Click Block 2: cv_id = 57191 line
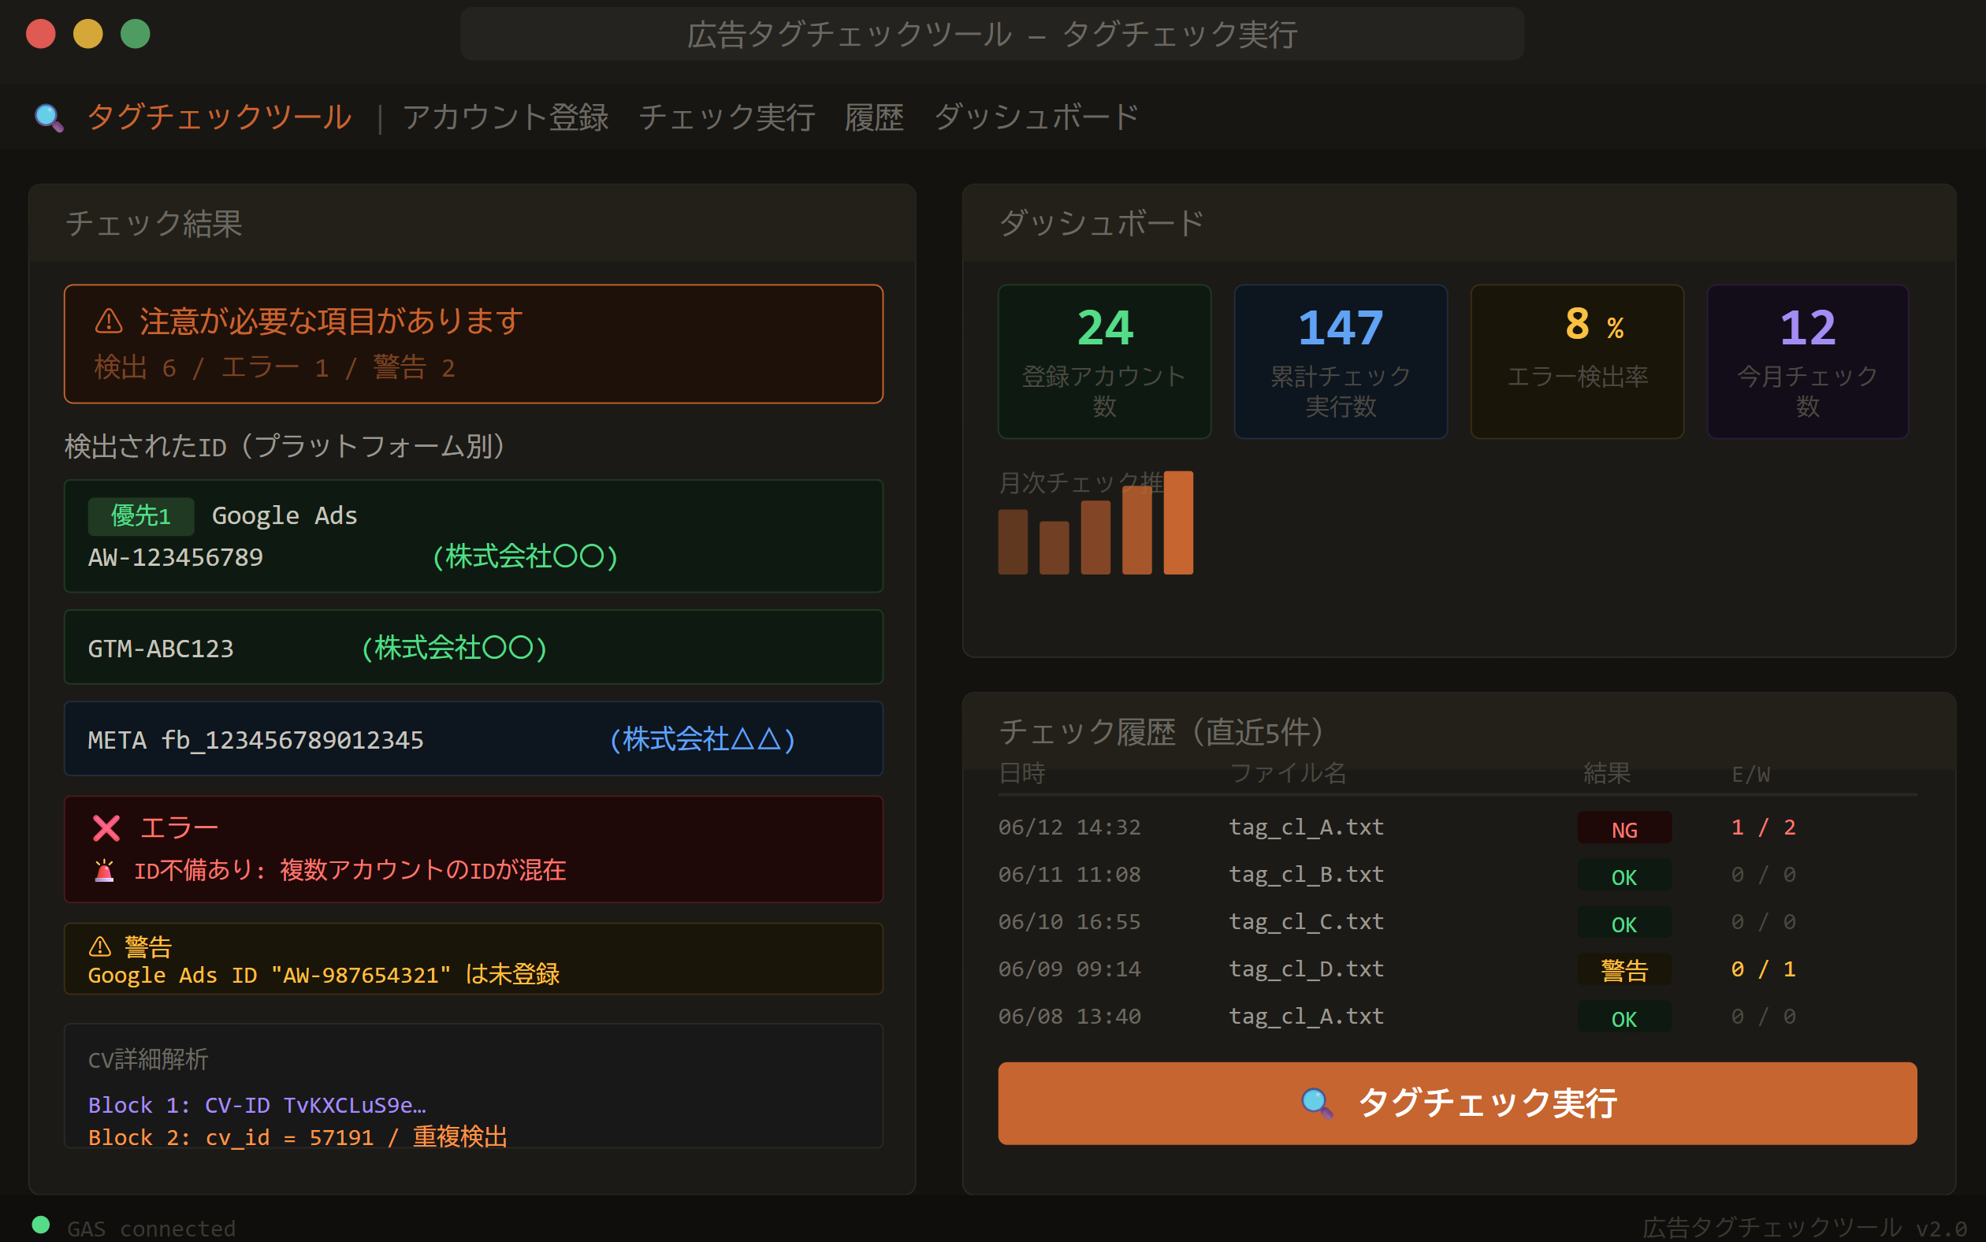The width and height of the screenshot is (1986, 1242). [297, 1137]
